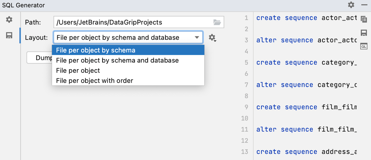
Task: Choose "File per object by schema and database" item
Action: pyautogui.click(x=128, y=60)
